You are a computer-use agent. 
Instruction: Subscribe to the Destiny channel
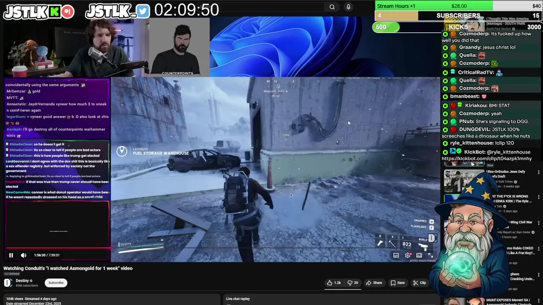tap(56, 283)
